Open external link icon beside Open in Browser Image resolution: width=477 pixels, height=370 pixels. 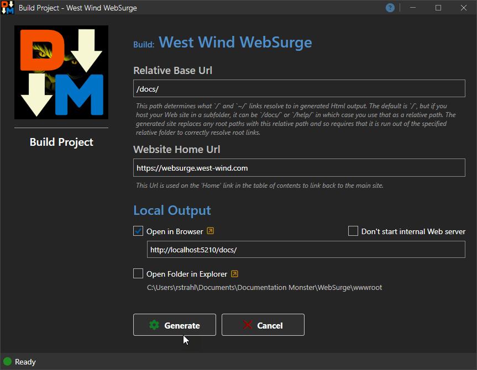(x=210, y=231)
